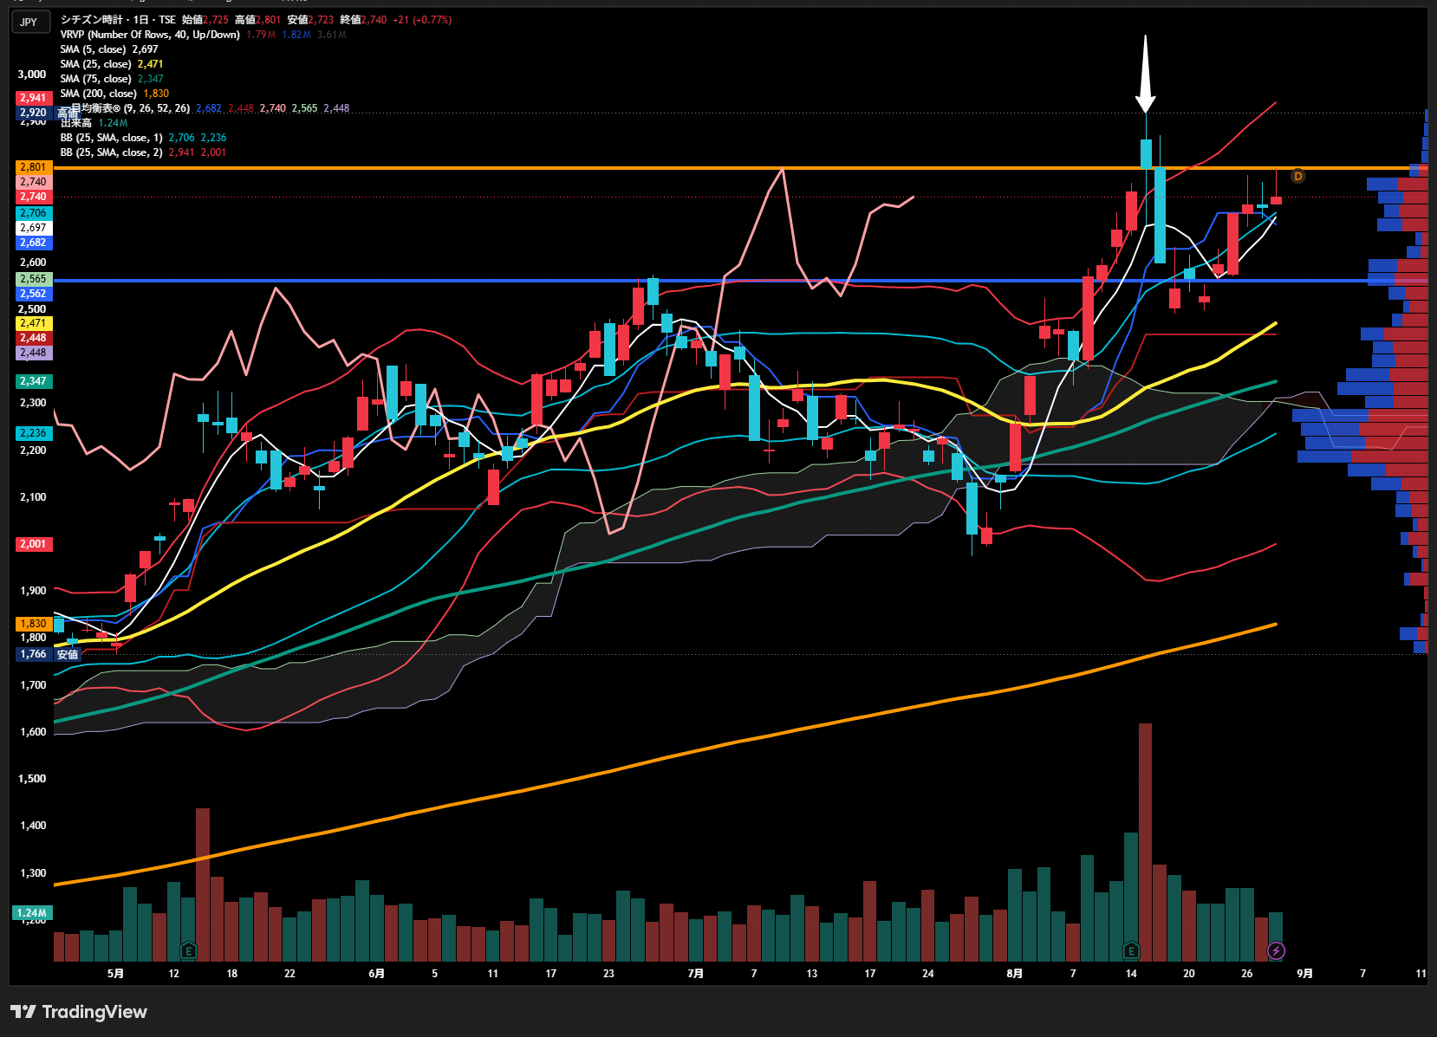Image resolution: width=1437 pixels, height=1037 pixels.
Task: Select the SMA (200, close) legend
Action: point(99,94)
